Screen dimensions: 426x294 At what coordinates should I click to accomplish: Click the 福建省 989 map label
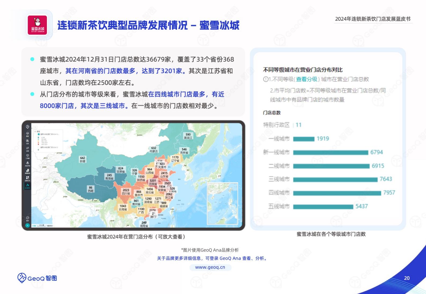(x=164, y=205)
